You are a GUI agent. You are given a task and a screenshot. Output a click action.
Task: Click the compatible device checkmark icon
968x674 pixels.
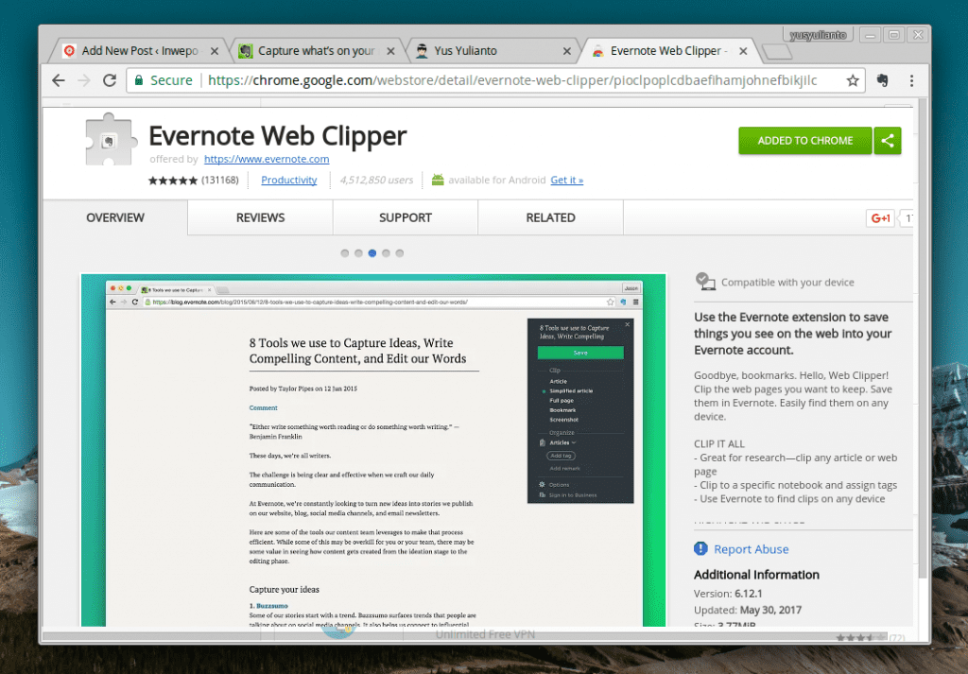[x=704, y=282]
